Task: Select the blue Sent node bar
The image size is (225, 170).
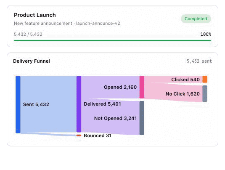Action: [18, 104]
